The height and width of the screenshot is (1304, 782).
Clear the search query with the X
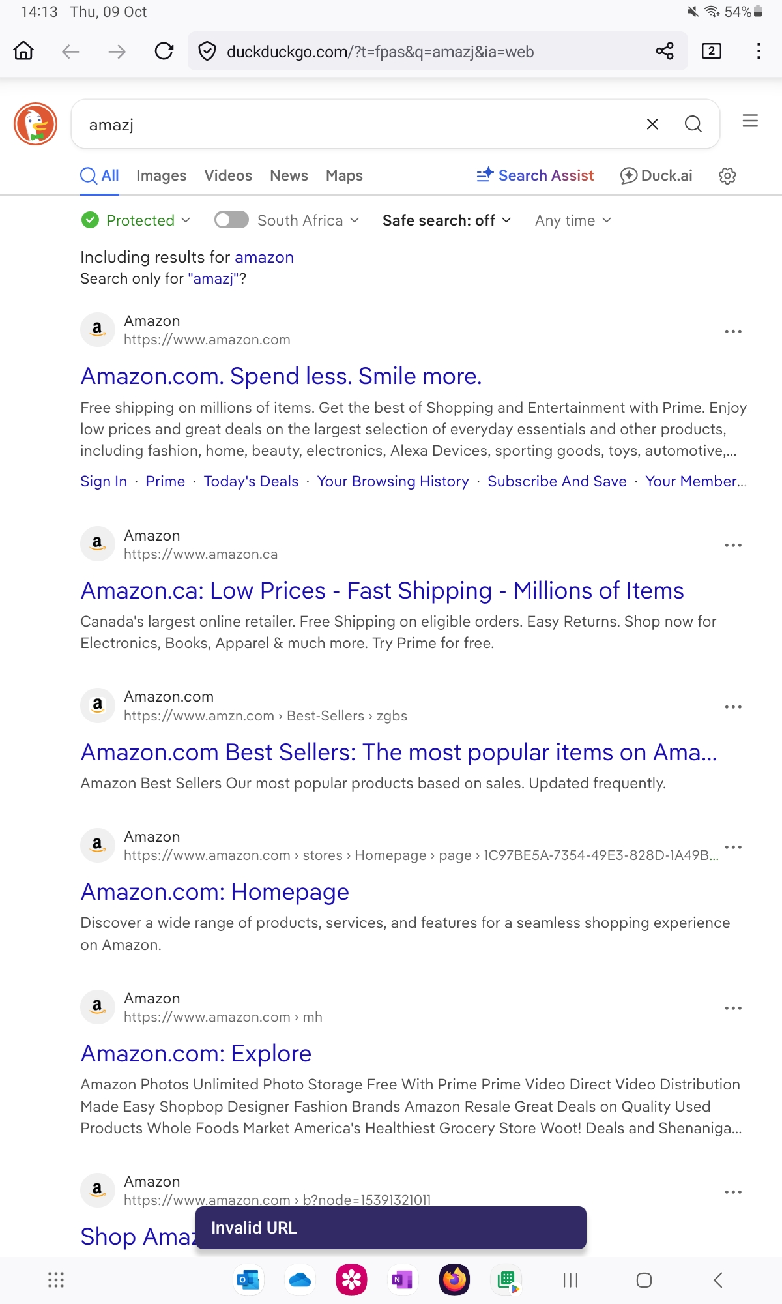tap(652, 124)
